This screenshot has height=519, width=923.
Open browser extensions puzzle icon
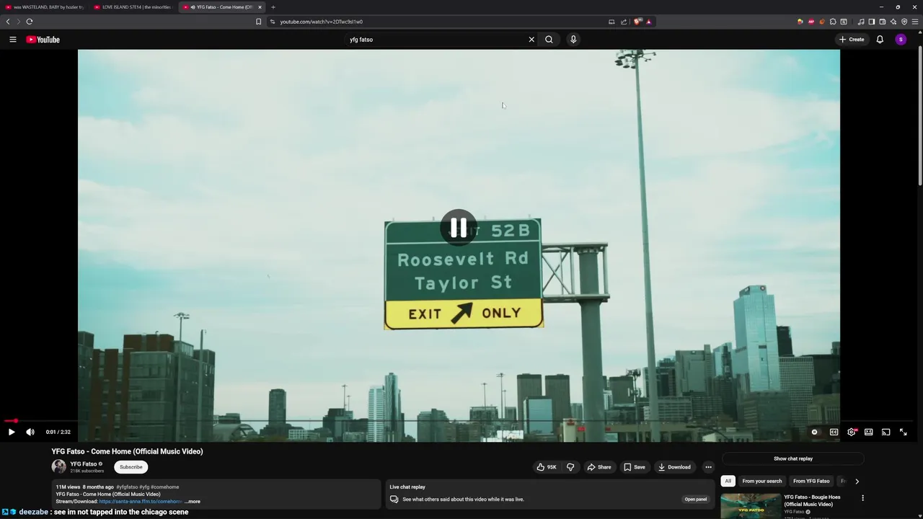(833, 22)
